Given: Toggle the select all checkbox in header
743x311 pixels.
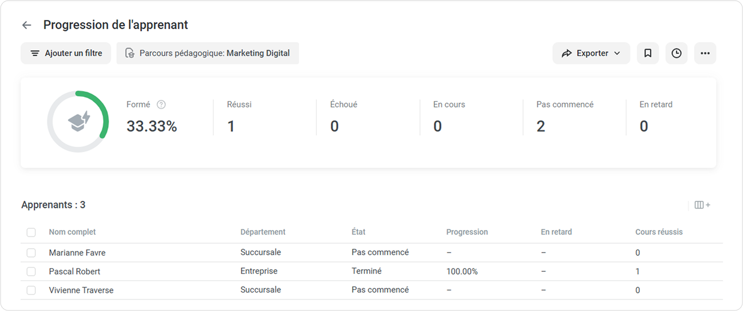Looking at the screenshot, I should click(x=31, y=233).
